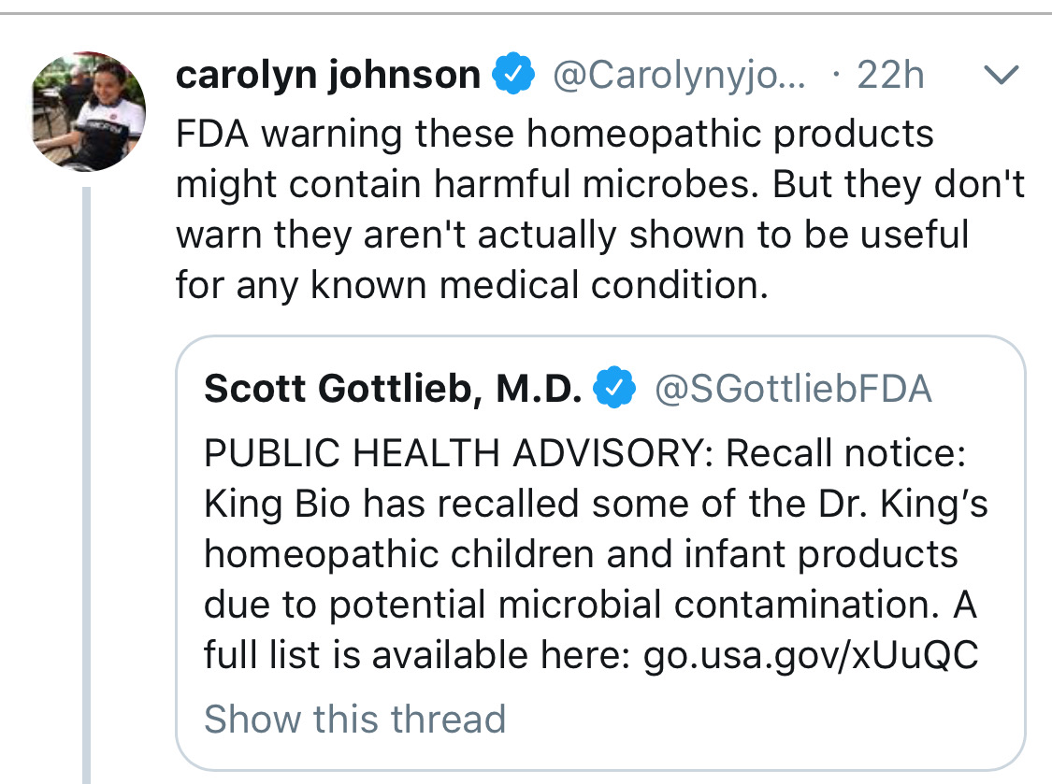Click the "FDA warning these homeopathic products" line
The image size is (1052, 784).
point(555,134)
